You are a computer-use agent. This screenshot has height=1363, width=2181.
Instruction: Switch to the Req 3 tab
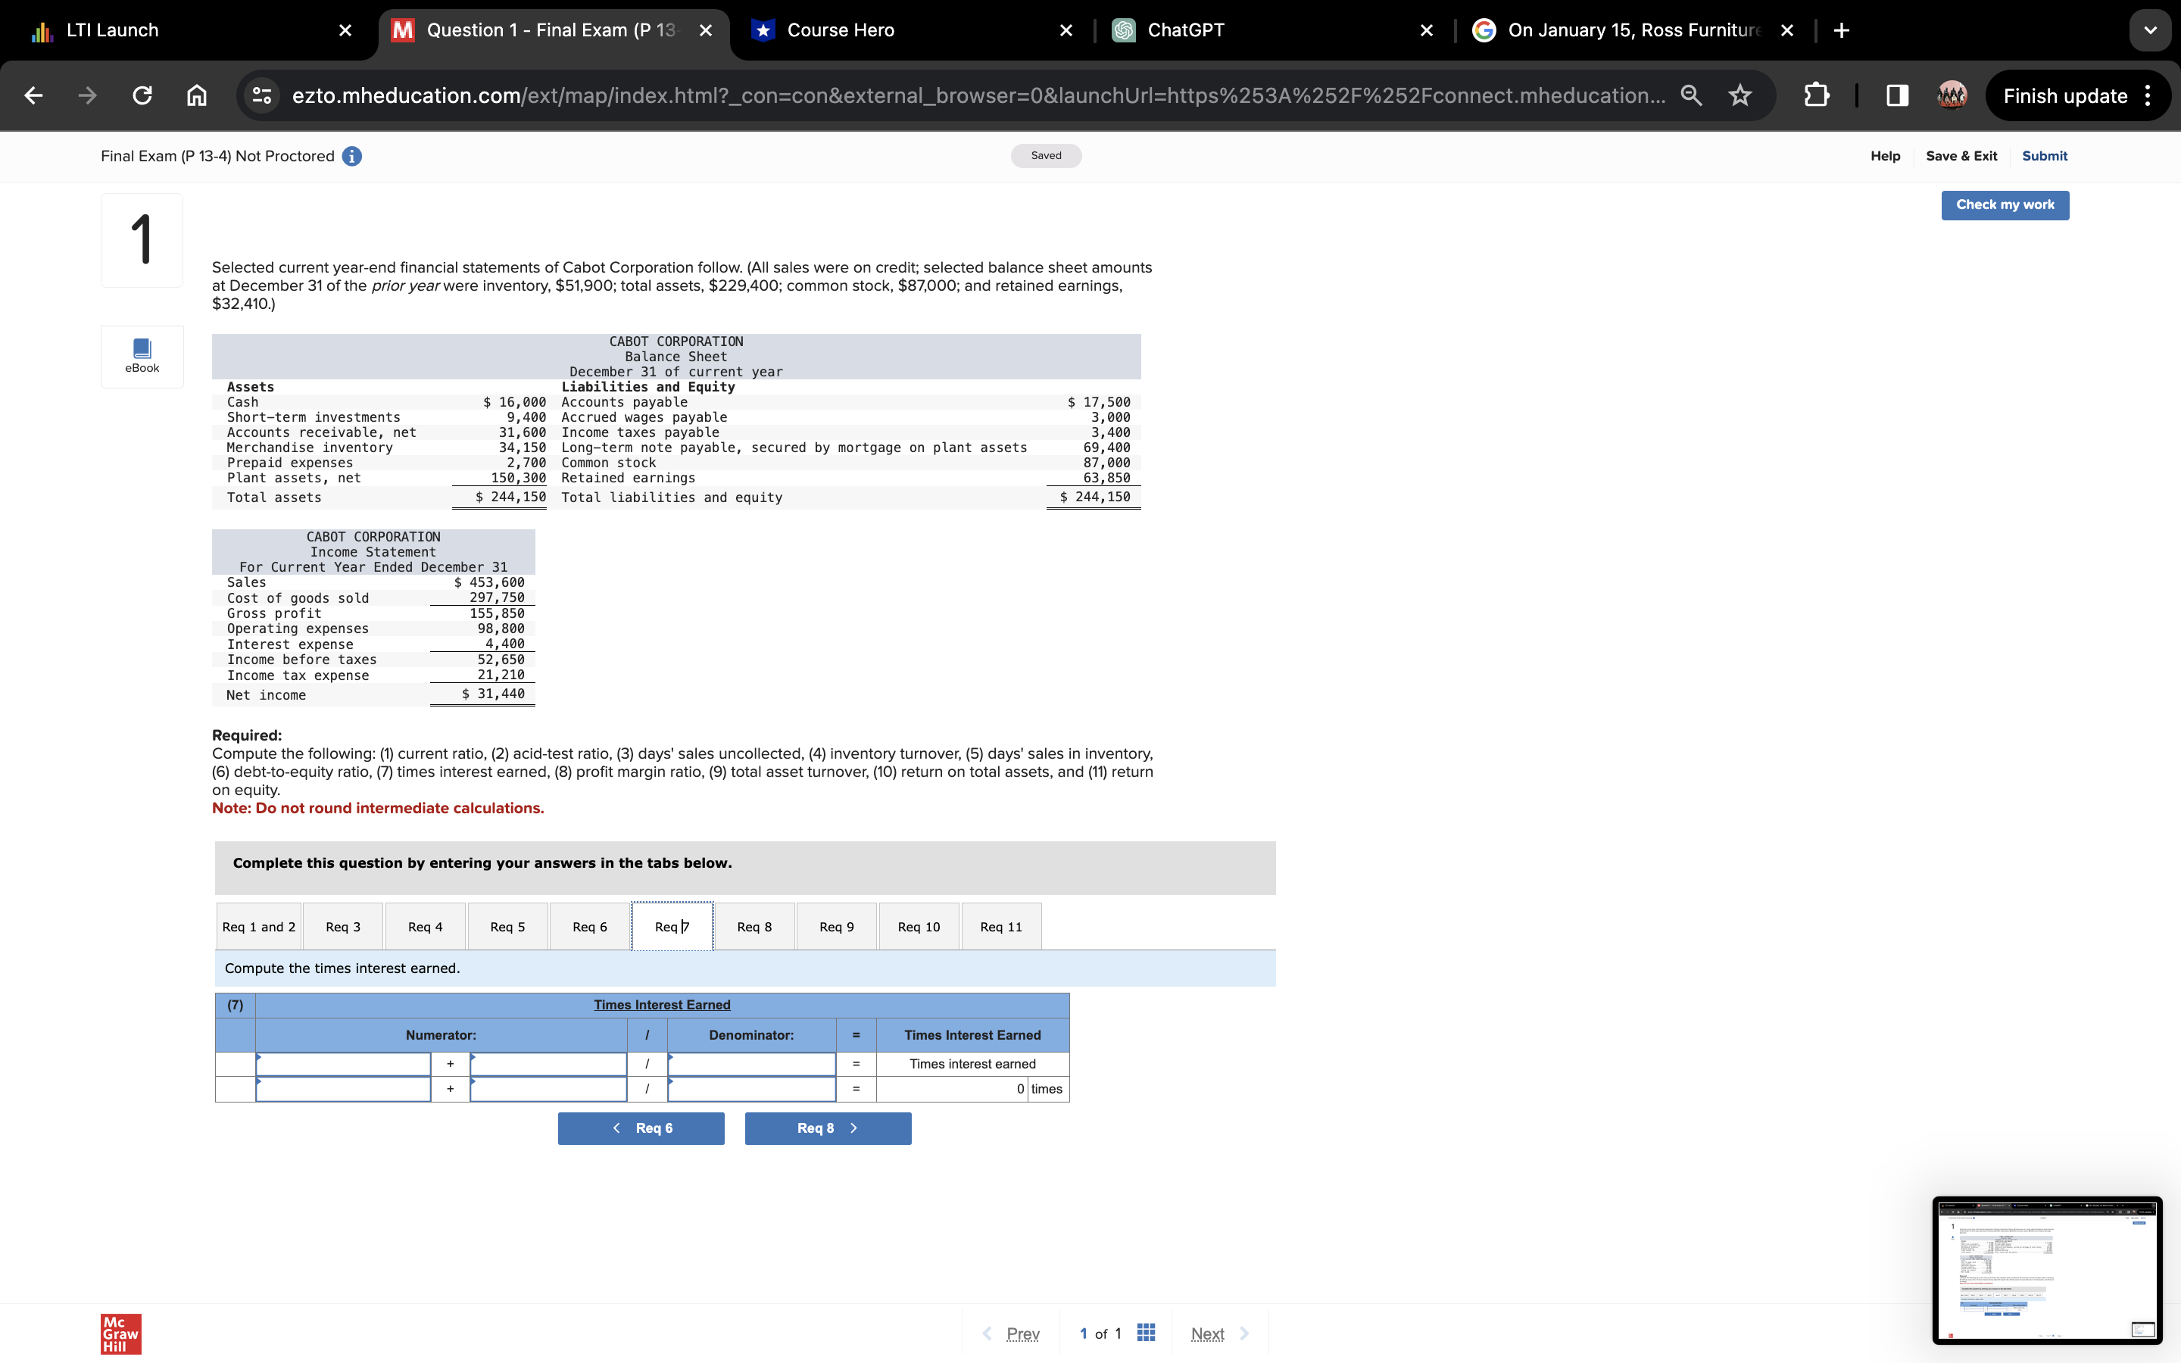[342, 926]
